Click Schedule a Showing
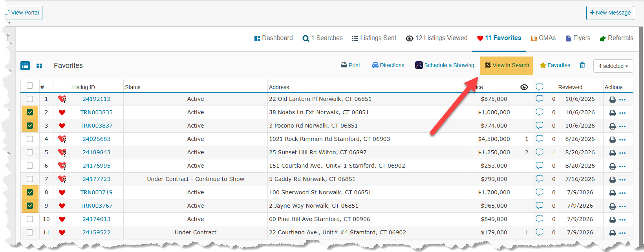Viewport: 644px width, 252px height. [445, 65]
